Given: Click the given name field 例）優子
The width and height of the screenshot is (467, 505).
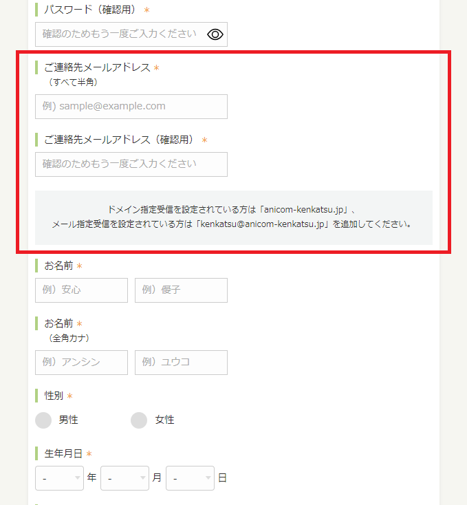Looking at the screenshot, I should click(x=181, y=290).
